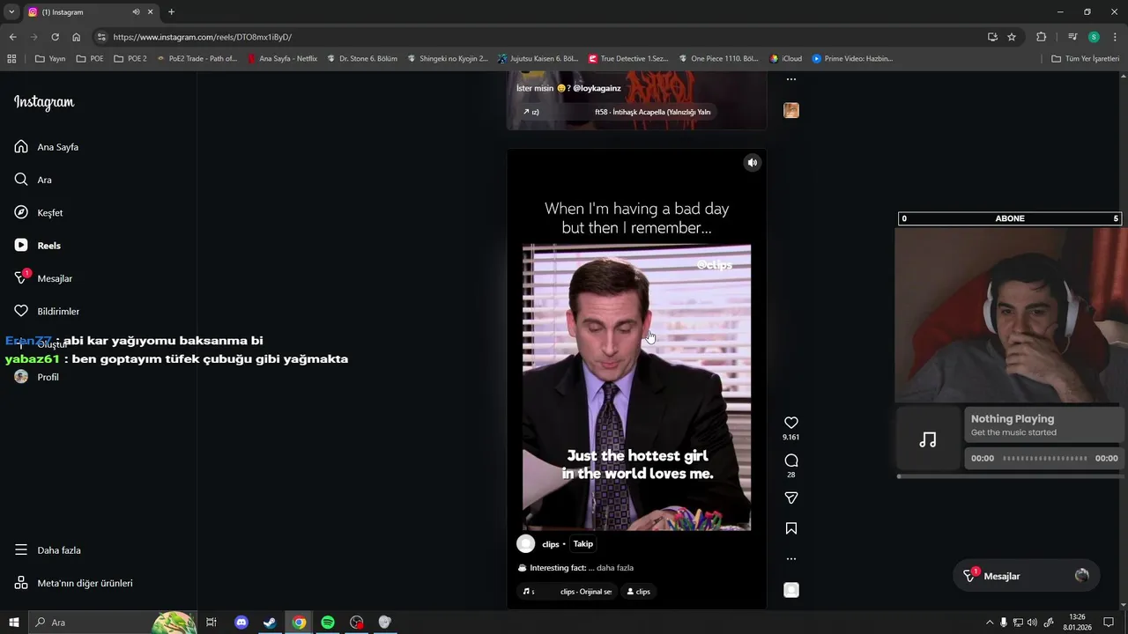Open Windows Task View button

tap(211, 623)
